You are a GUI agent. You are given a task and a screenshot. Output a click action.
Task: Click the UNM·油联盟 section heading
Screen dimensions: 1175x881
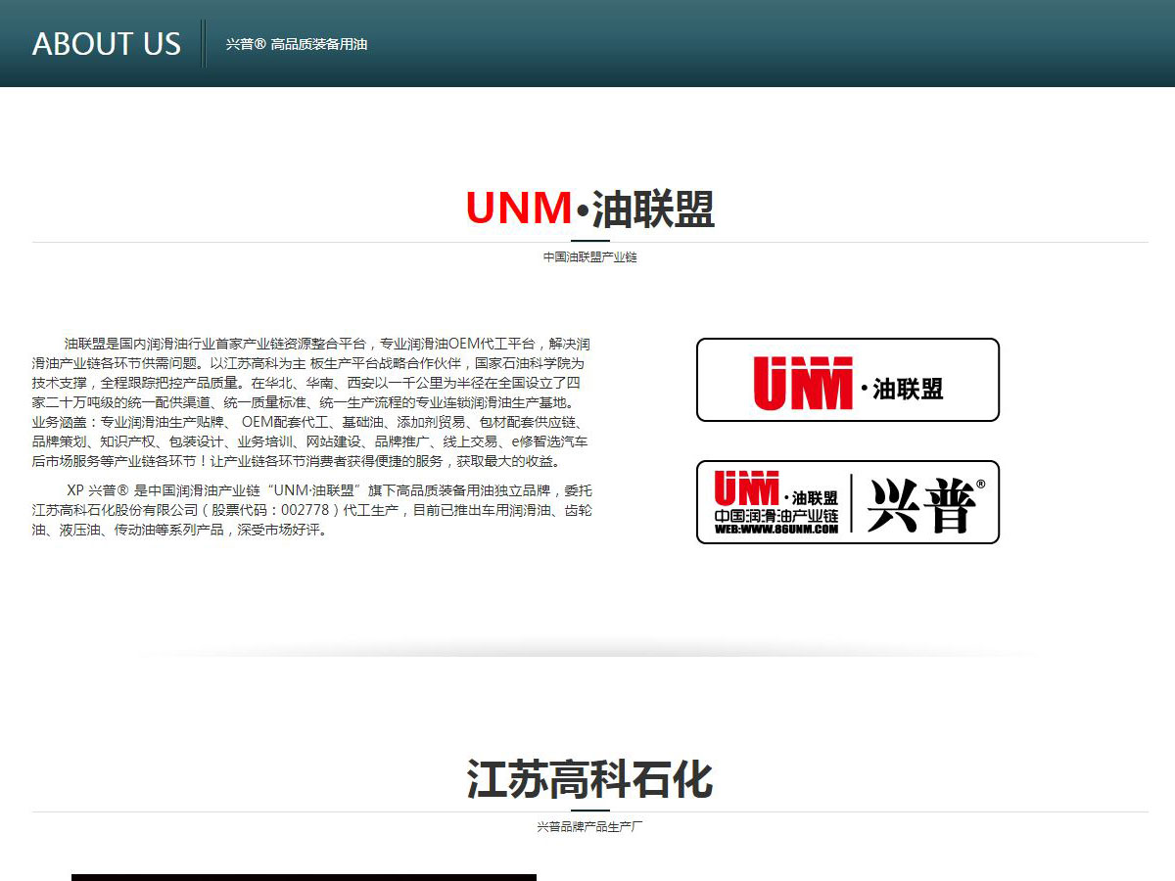tap(590, 209)
